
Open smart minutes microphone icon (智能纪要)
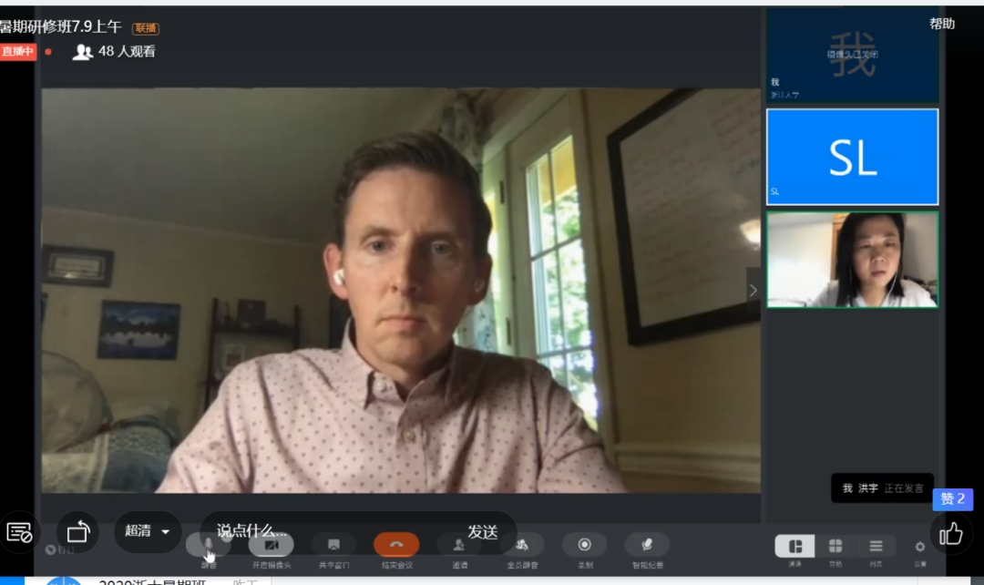pyautogui.click(x=647, y=545)
